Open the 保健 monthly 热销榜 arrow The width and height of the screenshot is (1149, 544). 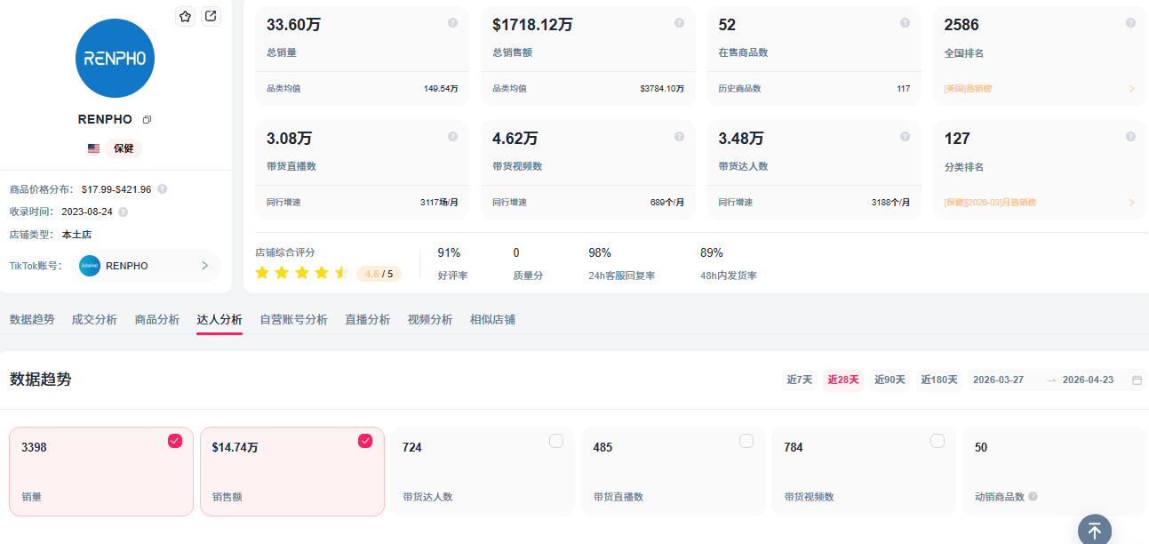[x=1131, y=203]
